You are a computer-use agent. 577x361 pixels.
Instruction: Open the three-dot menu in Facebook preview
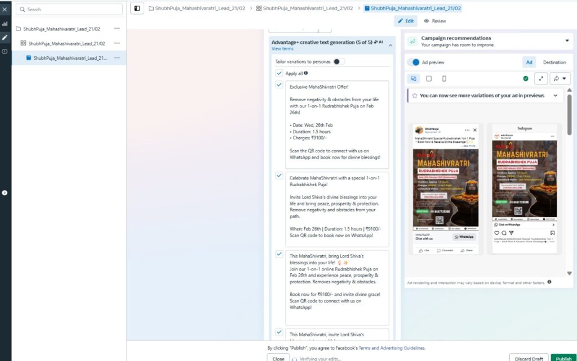[x=467, y=130]
